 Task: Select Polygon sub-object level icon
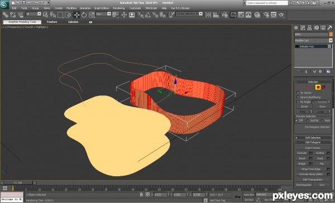pos(318,87)
